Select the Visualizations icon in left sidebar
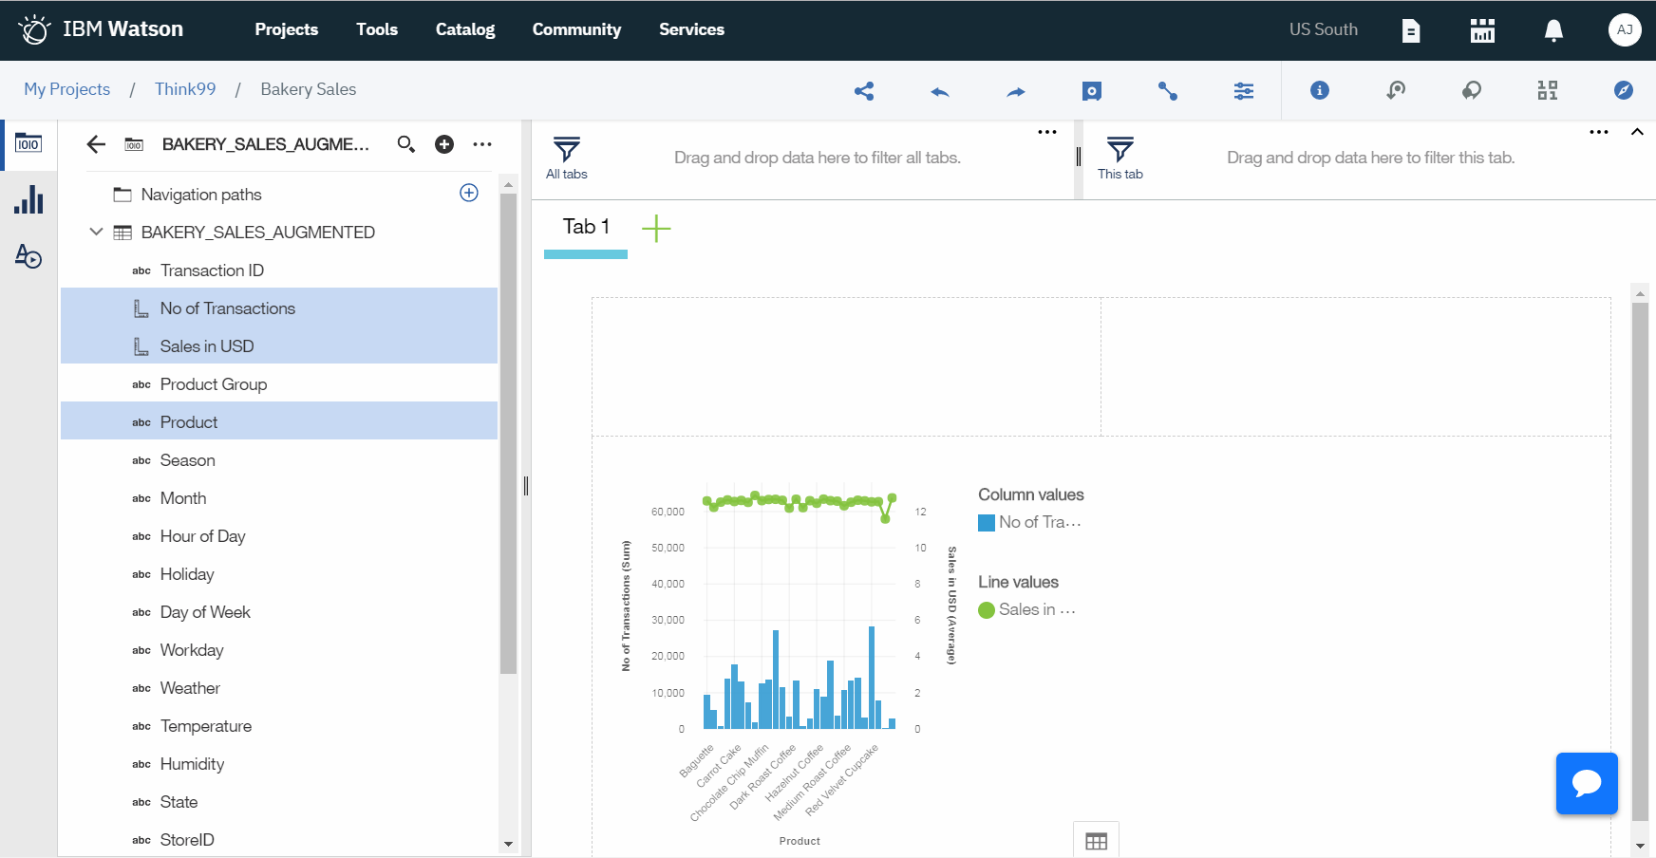 [x=29, y=200]
